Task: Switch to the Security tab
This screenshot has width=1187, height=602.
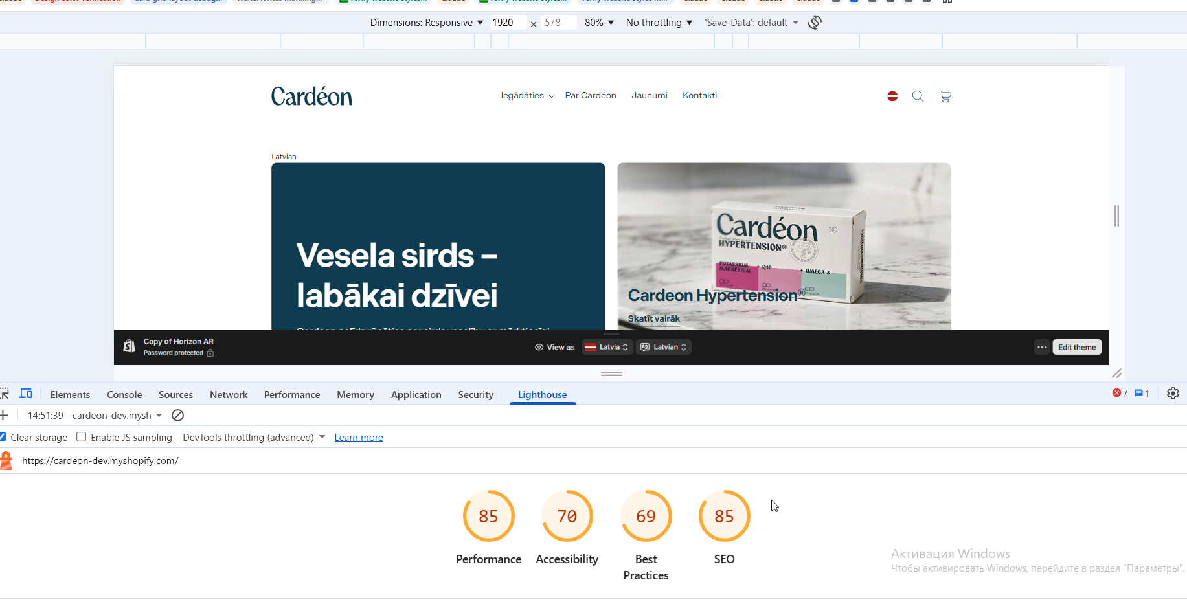Action: [x=476, y=394]
